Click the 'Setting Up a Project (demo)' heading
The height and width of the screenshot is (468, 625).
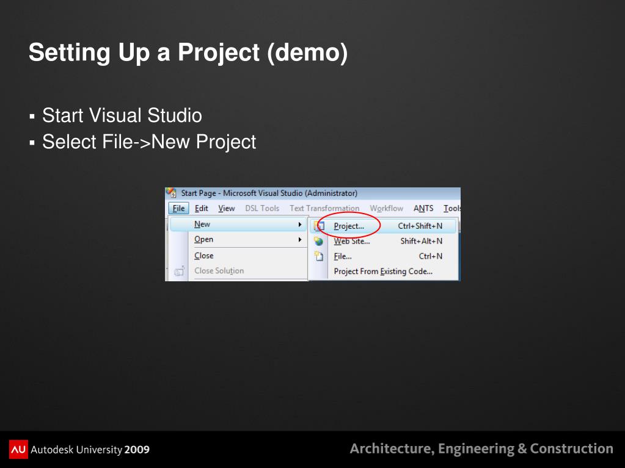188,52
